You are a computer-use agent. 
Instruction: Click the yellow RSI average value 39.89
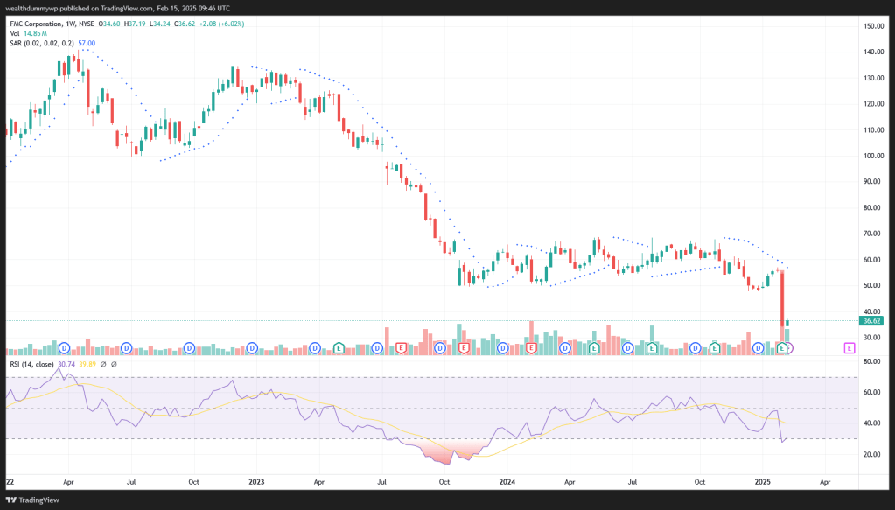click(87, 364)
